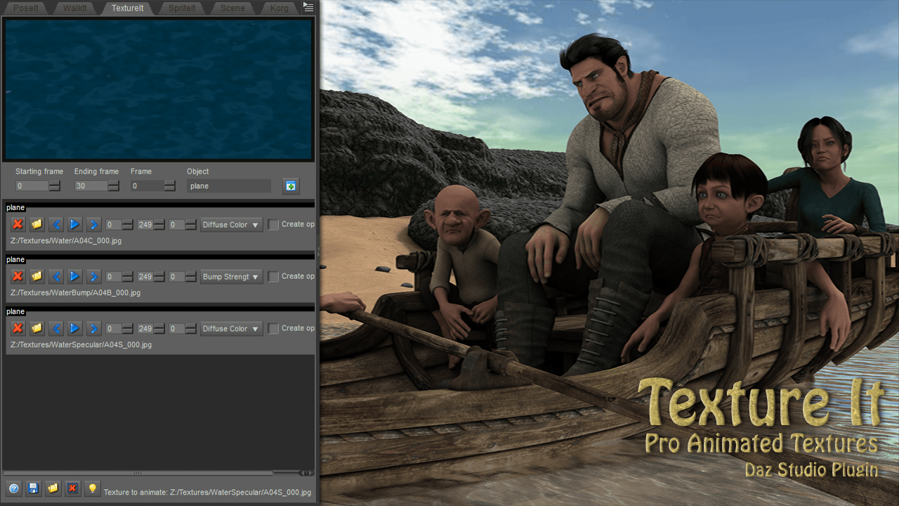Step to previous frame in WaterBump/A04B row

(x=55, y=277)
